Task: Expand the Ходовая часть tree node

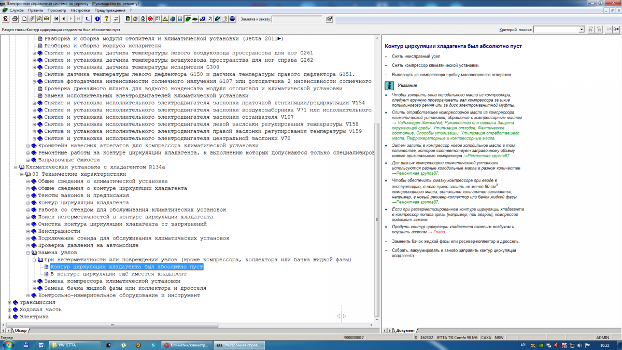Action: click(x=9, y=309)
